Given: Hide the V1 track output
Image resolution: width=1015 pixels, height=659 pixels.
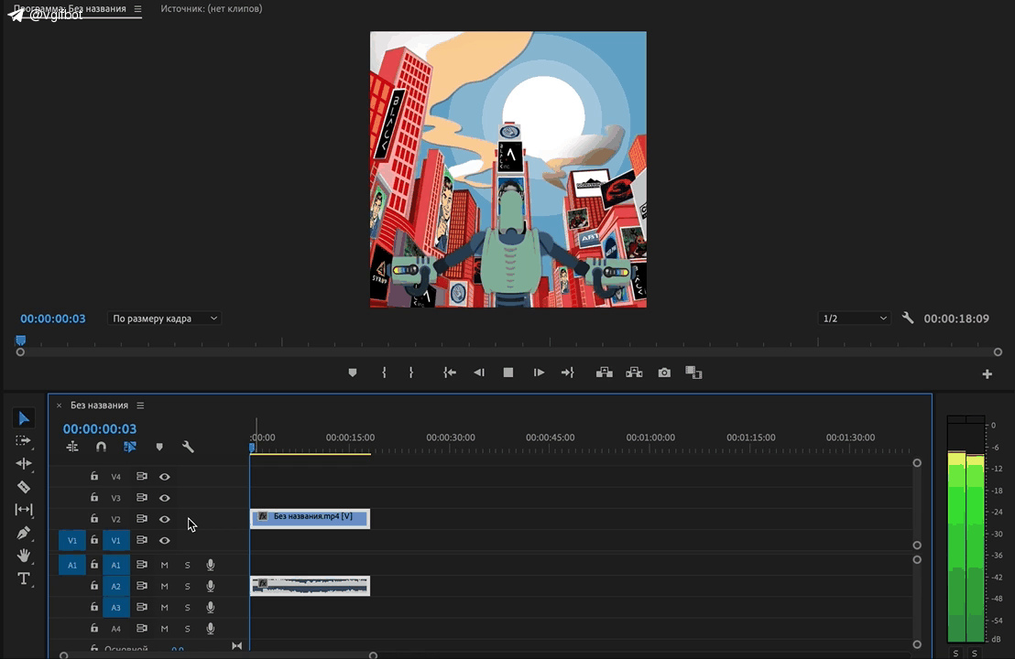Looking at the screenshot, I should [164, 541].
